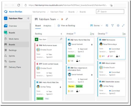Click the Develop column info icon
131x106 pixels.
[x=107, y=33]
